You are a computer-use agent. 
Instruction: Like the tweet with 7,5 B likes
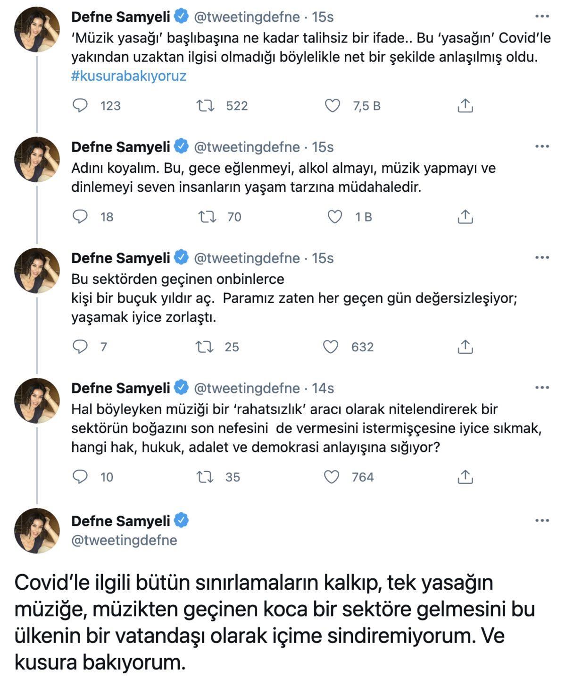point(333,107)
